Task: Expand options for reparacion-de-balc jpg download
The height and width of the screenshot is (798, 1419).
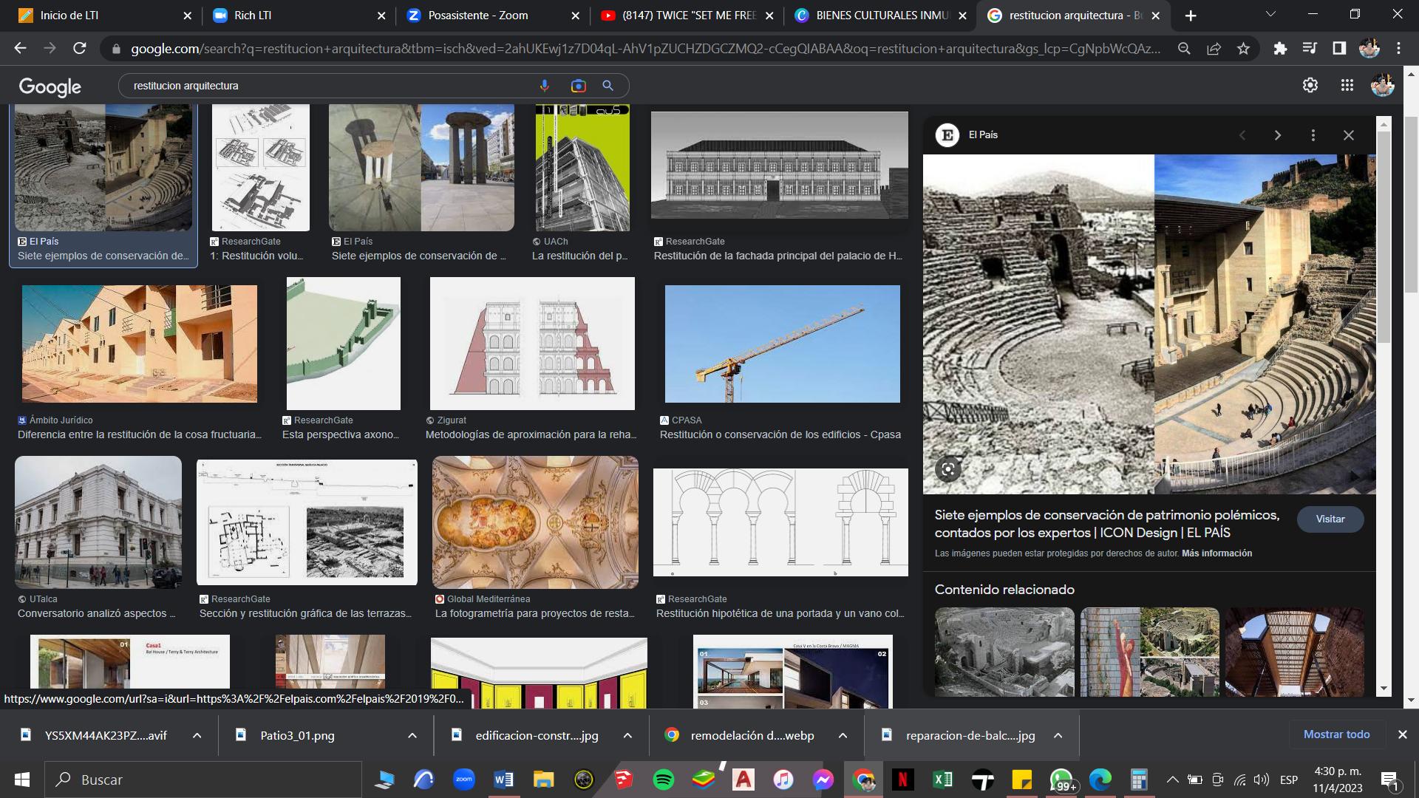Action: pos(1058,736)
